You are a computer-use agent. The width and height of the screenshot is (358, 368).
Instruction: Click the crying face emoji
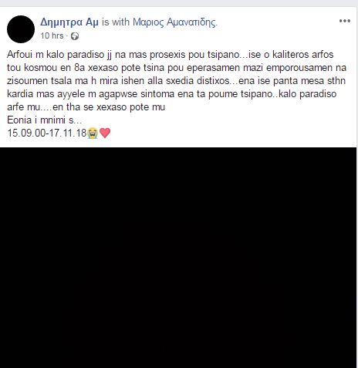[x=93, y=133]
